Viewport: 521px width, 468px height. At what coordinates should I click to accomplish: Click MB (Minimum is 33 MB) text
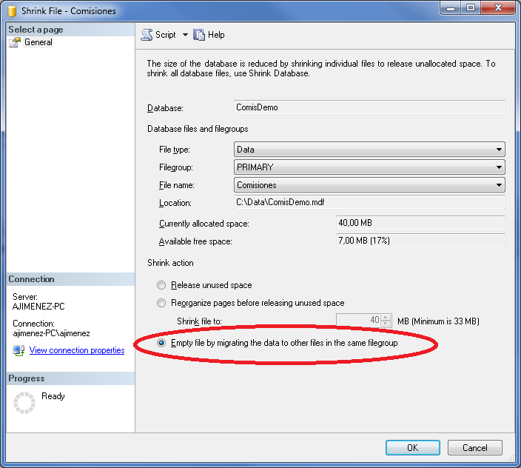click(438, 321)
